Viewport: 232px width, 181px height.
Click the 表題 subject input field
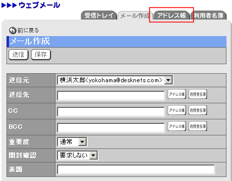coord(136,169)
